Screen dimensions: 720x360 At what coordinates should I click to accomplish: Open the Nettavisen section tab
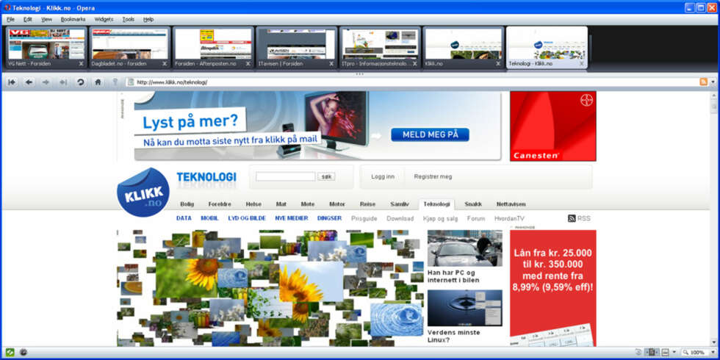pos(511,204)
